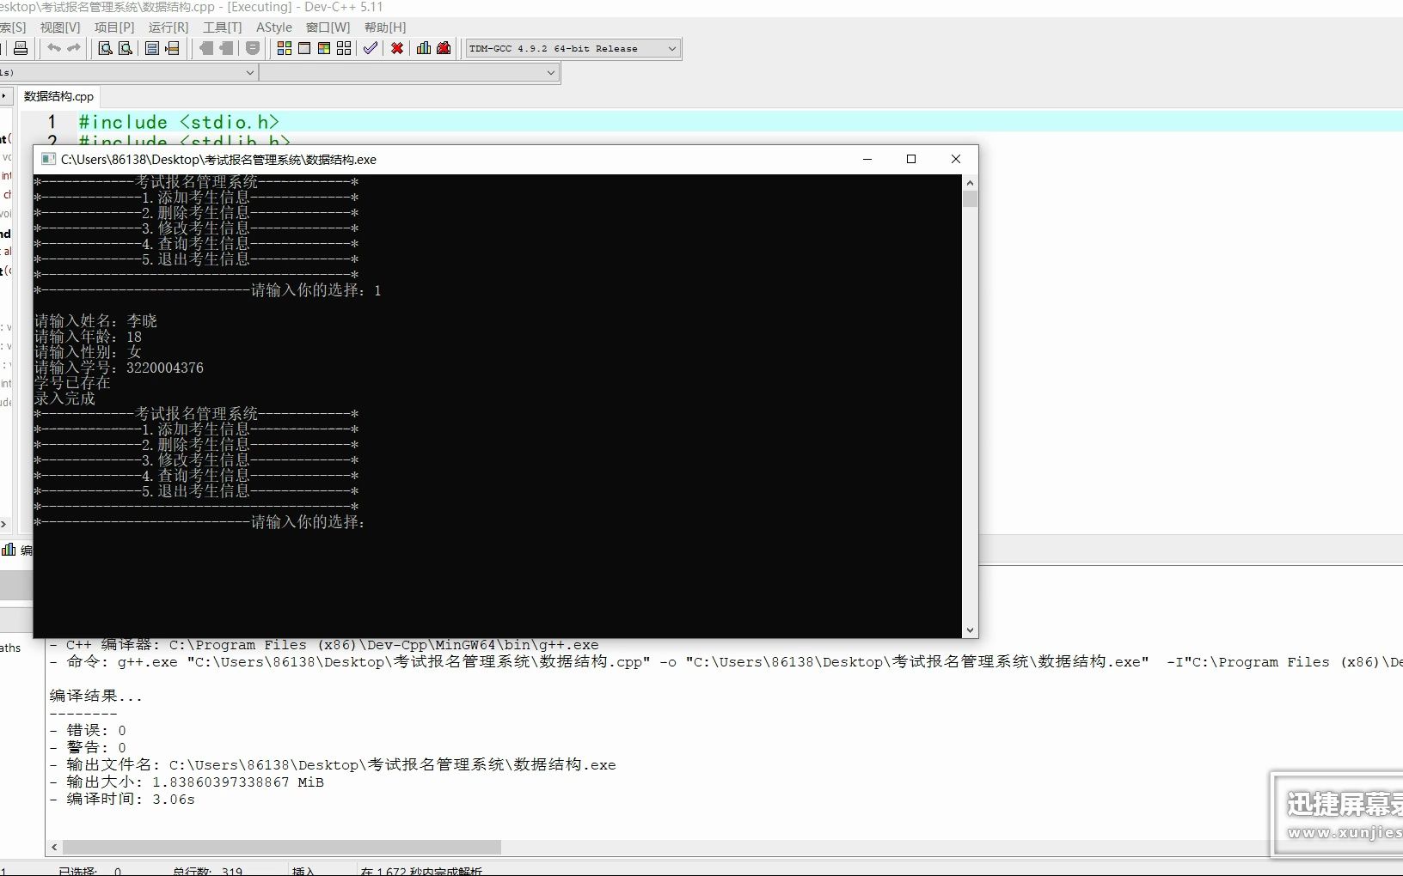Image resolution: width=1403 pixels, height=876 pixels.
Task: Click the bar-chart profiling toolbar icon
Action: click(424, 49)
